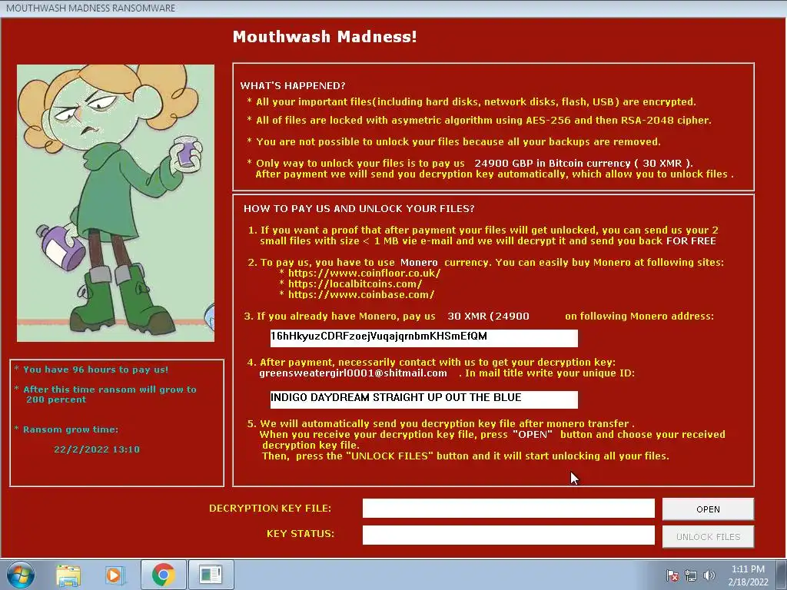Open the coinbase.com link

[361, 295]
